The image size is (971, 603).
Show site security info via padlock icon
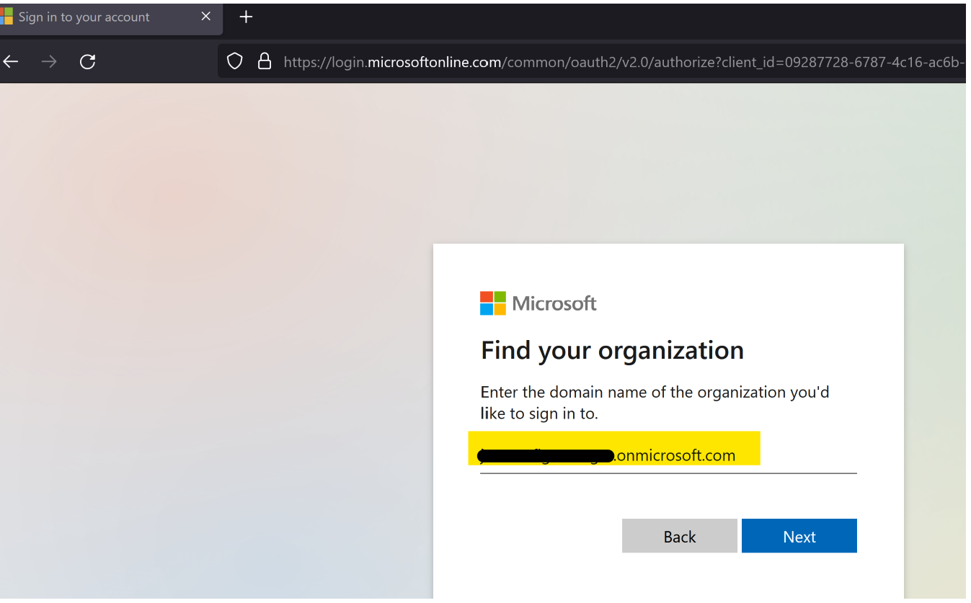[265, 61]
